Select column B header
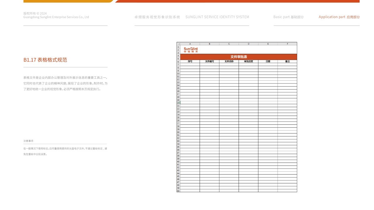374x210 pixels. point(209,44)
